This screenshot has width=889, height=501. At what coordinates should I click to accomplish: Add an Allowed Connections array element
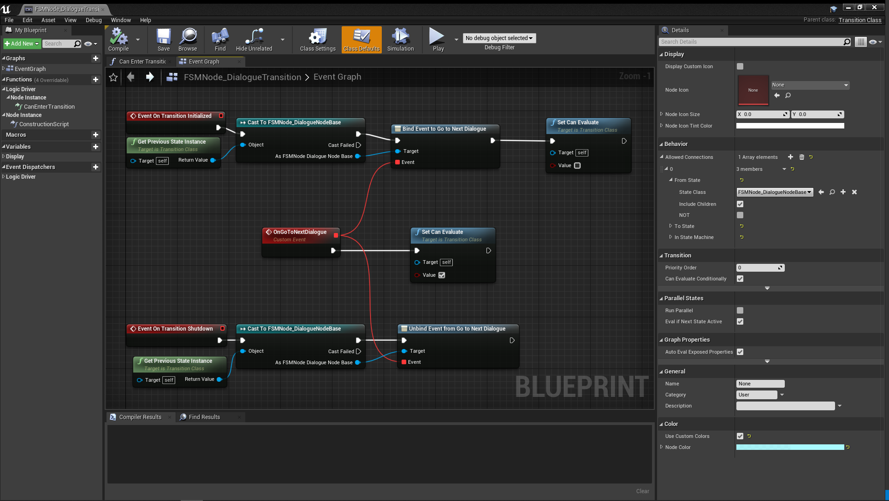pyautogui.click(x=790, y=157)
